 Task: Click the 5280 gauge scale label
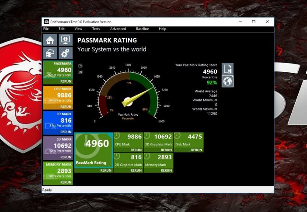click(165, 90)
